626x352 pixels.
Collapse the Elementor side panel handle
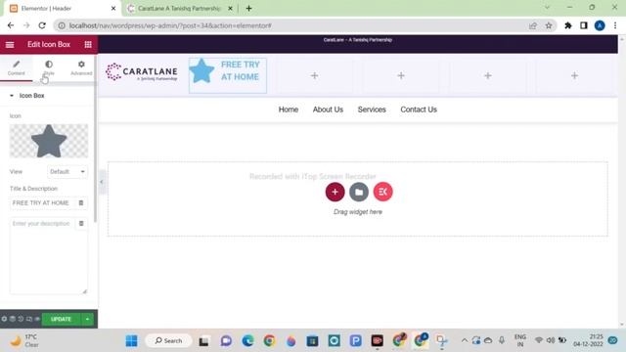click(102, 182)
